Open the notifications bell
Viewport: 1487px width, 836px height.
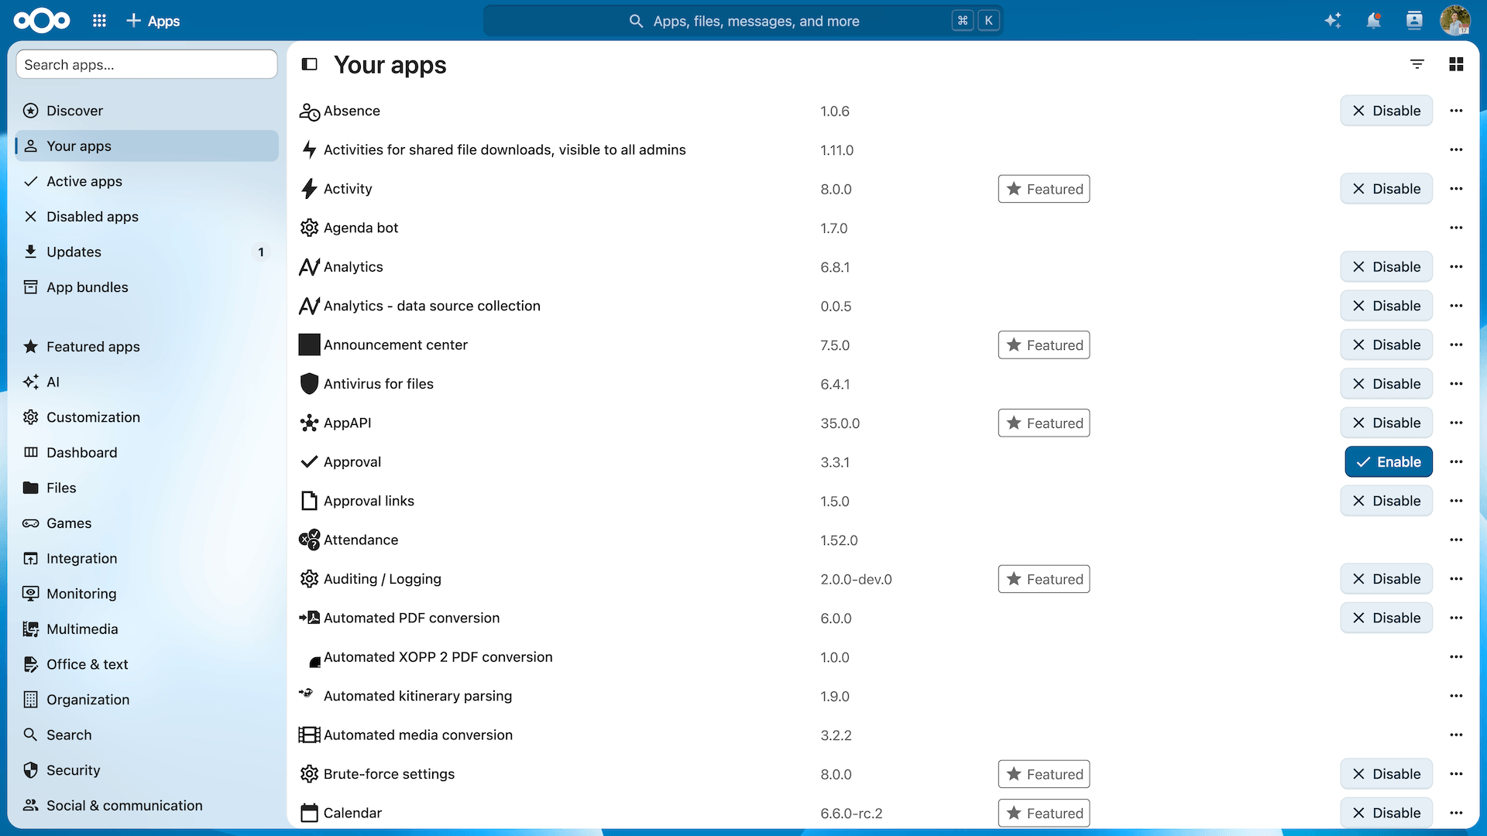[x=1374, y=21]
